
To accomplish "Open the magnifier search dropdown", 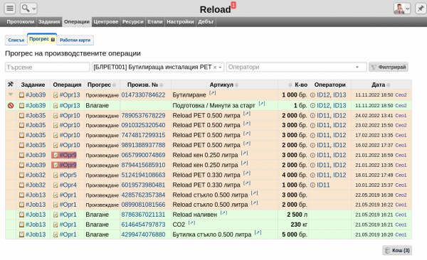I will coord(28,9).
